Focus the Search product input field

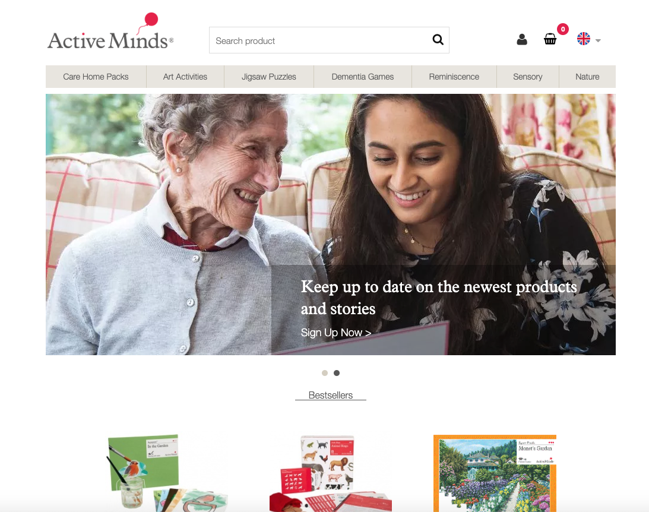(x=321, y=40)
